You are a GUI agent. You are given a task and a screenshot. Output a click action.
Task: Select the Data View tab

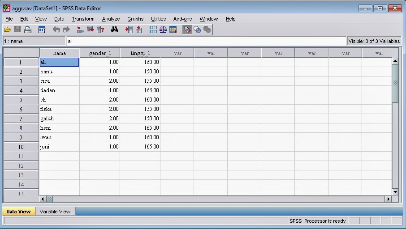[19, 212]
